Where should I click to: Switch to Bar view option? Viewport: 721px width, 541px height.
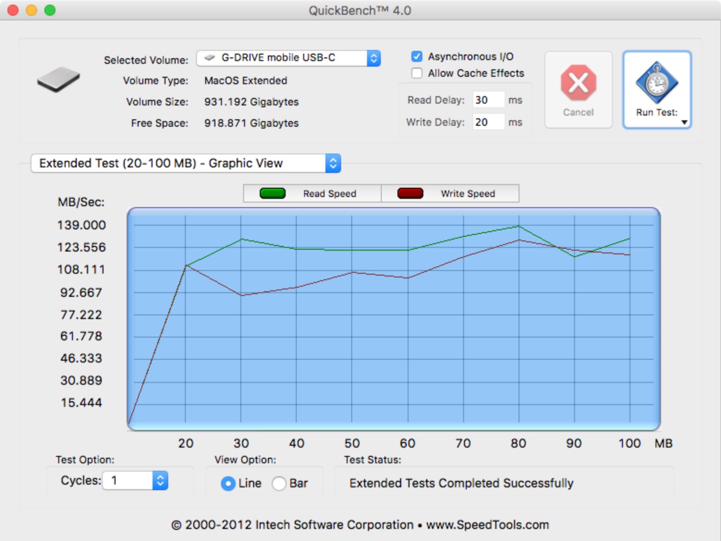279,483
